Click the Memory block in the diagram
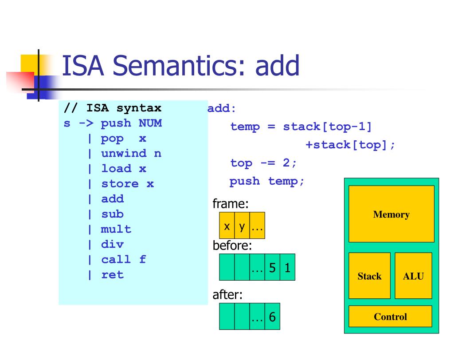 pyautogui.click(x=391, y=214)
